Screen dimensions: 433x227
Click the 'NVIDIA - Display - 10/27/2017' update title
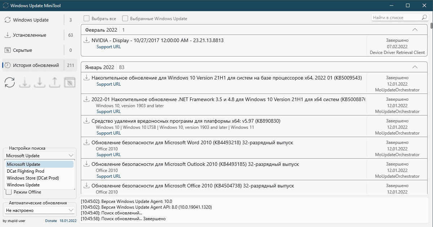158,40
